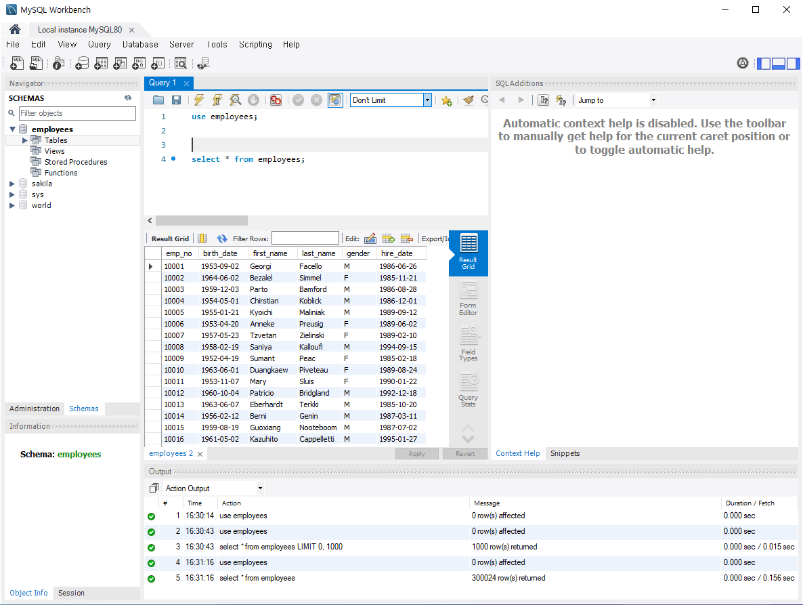Click the Filter Rows input field
Screen dimensions: 803x605
point(305,238)
